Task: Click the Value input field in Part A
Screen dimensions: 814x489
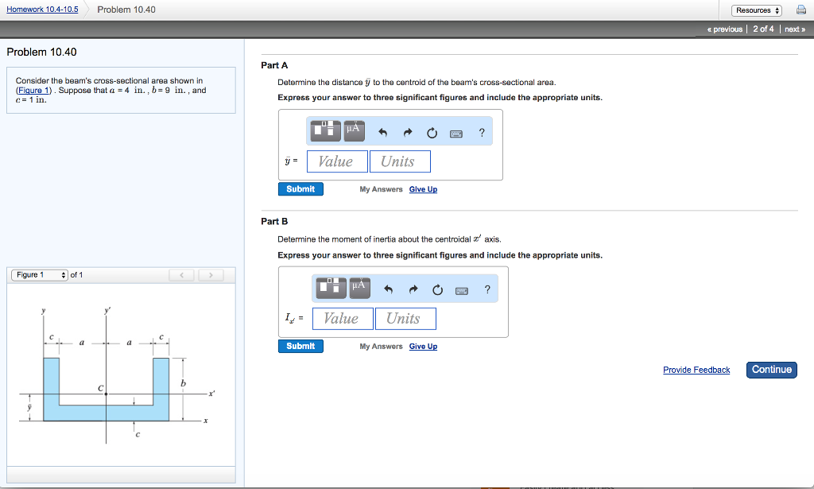Action: click(336, 161)
